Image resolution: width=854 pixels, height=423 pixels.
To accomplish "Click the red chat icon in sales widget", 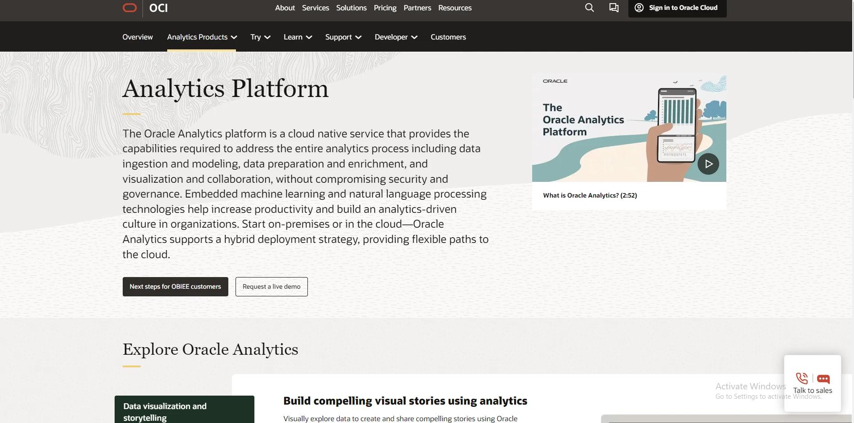I will coord(823,379).
